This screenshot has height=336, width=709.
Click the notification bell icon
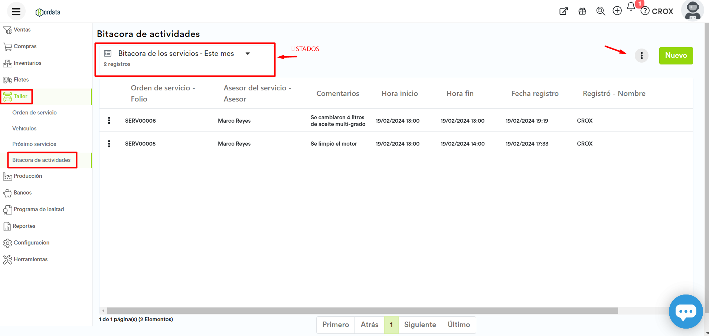[631, 7]
